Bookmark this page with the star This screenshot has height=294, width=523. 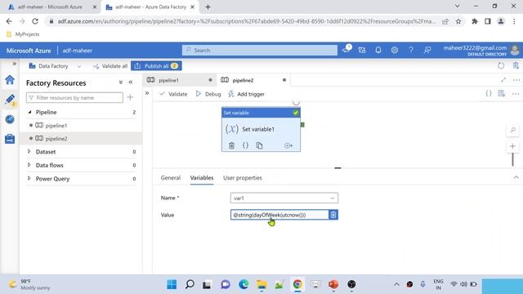click(x=458, y=21)
